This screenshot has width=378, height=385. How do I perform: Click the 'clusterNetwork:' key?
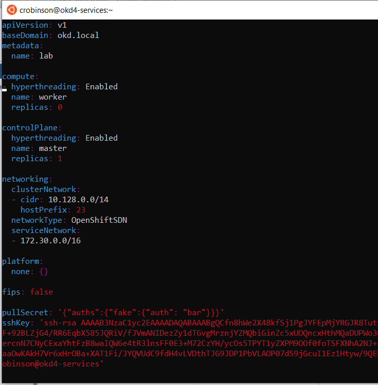click(46, 189)
